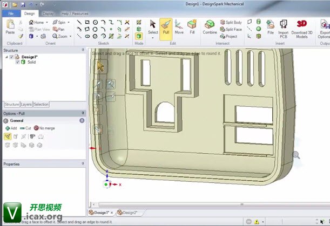The image size is (330, 226).
Task: Enable the No merge option
Action: (x=44, y=128)
